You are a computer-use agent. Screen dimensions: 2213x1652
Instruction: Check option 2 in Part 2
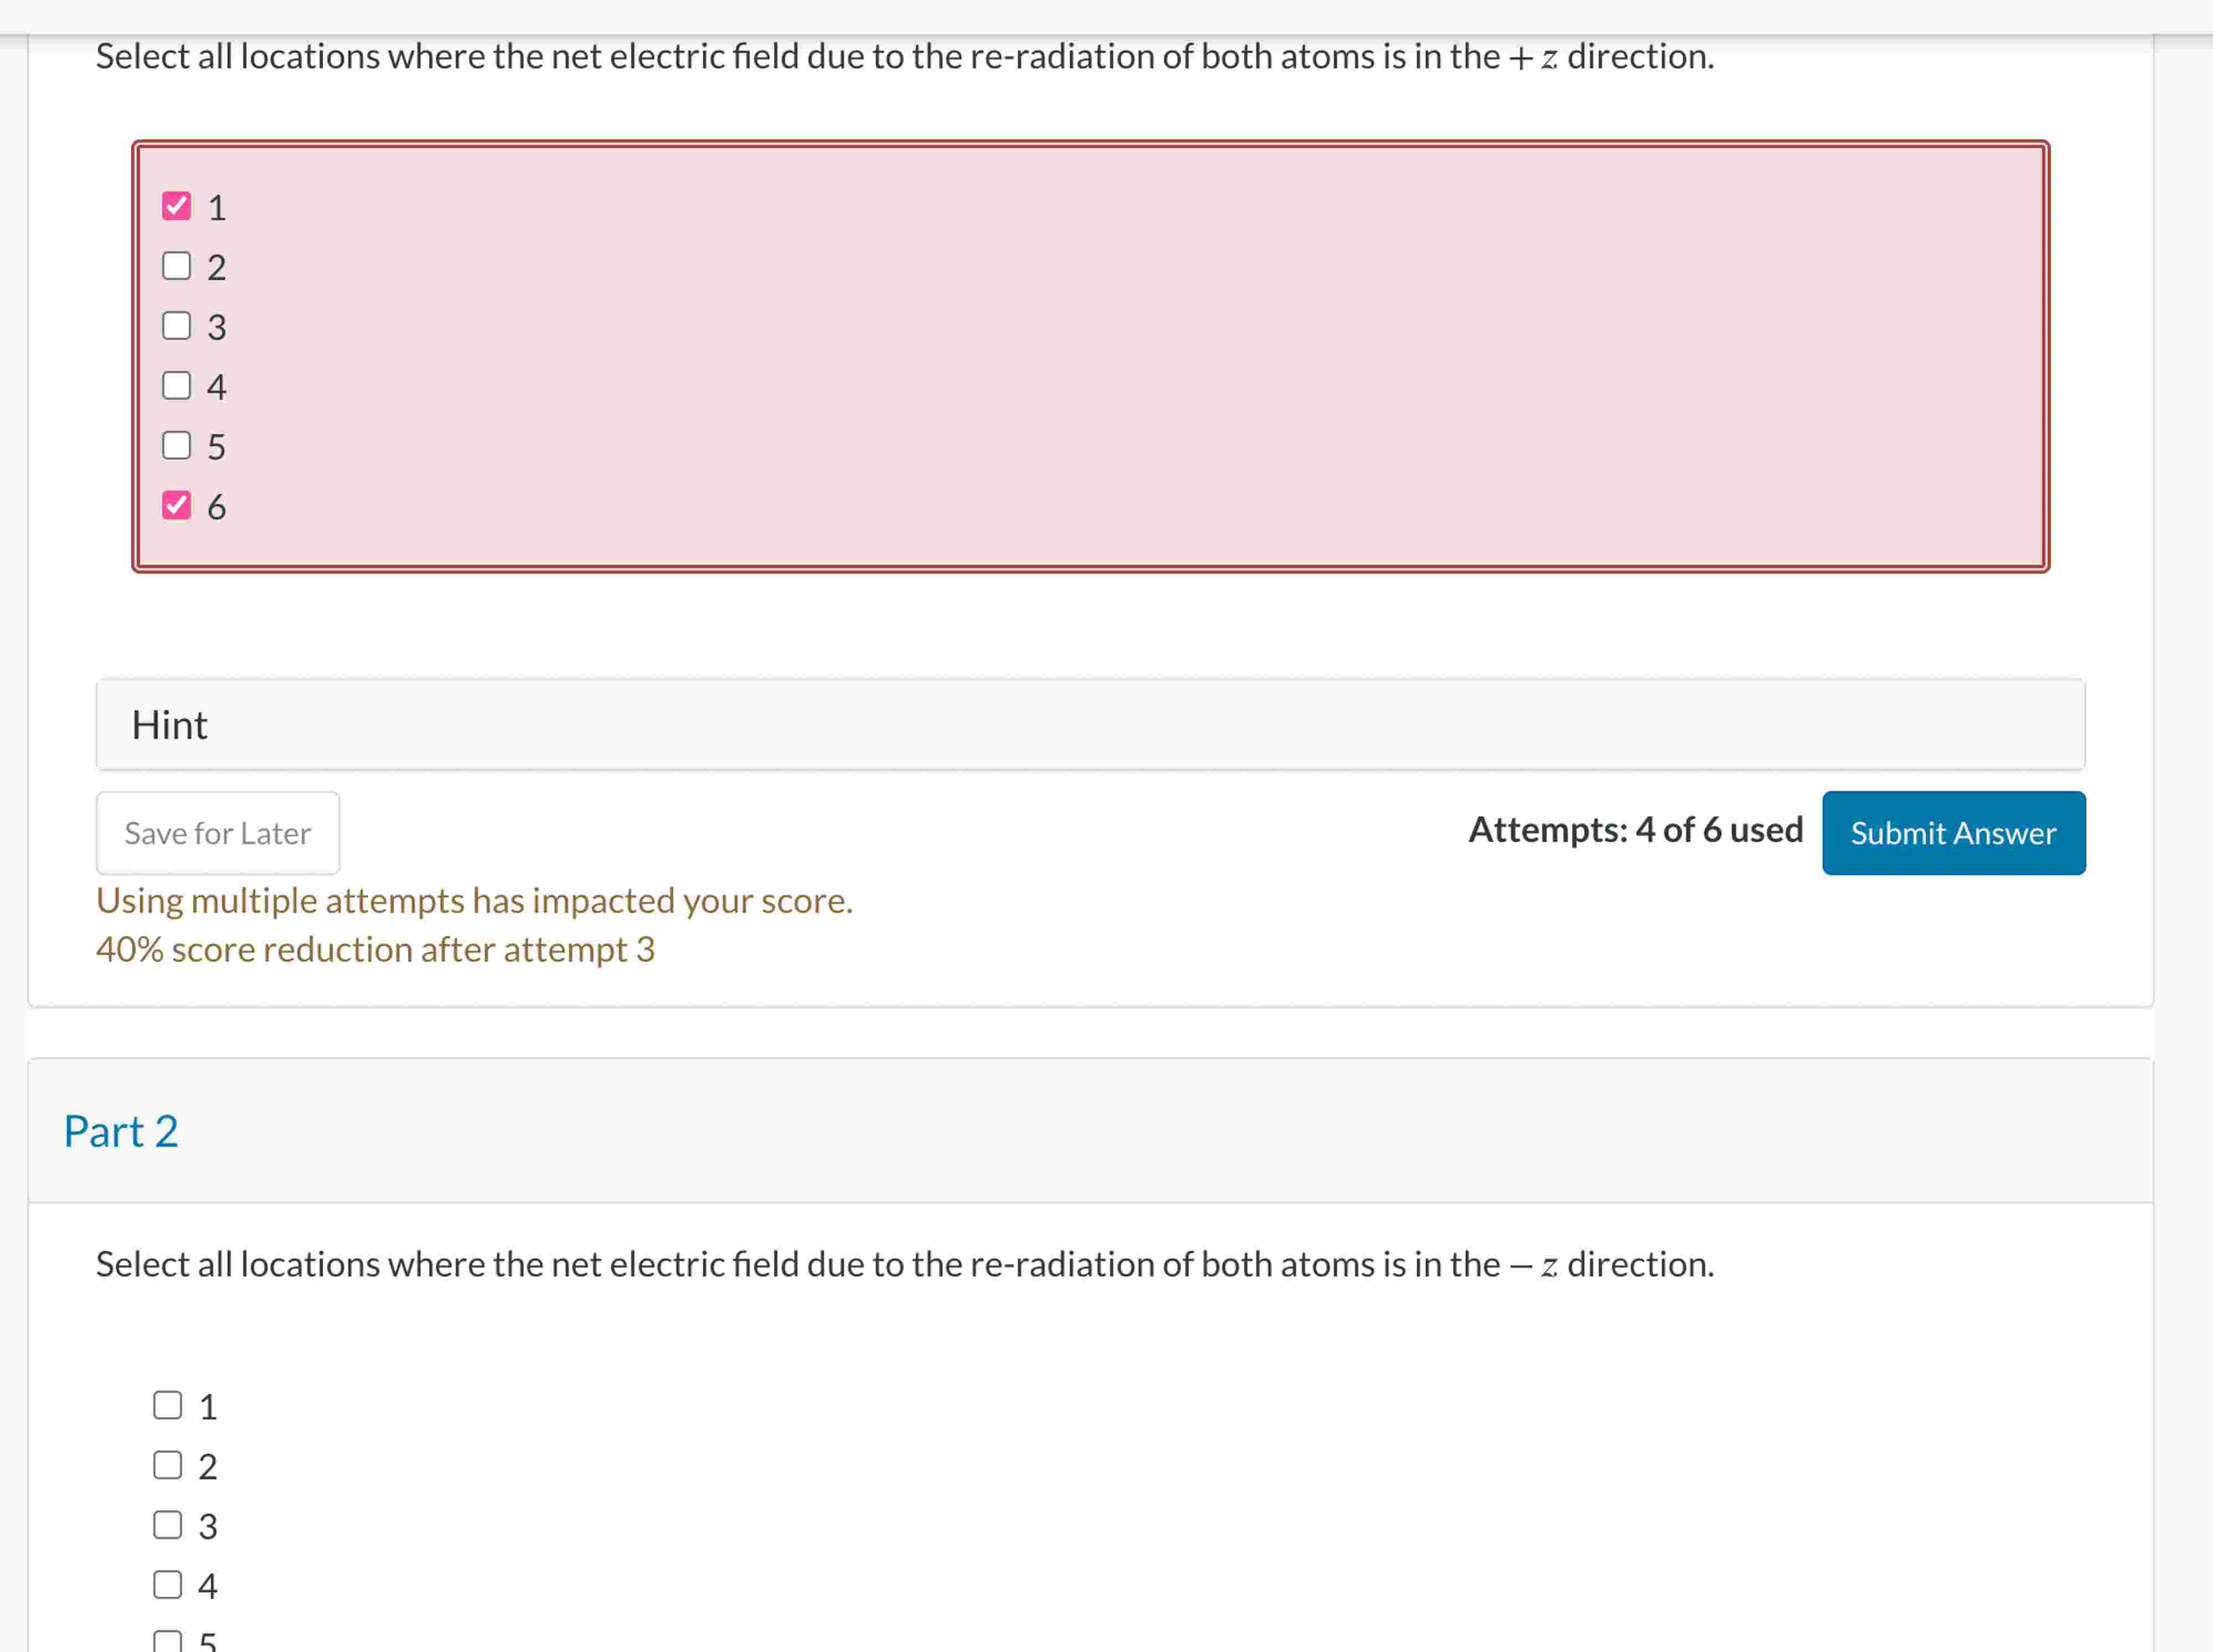click(x=168, y=1465)
